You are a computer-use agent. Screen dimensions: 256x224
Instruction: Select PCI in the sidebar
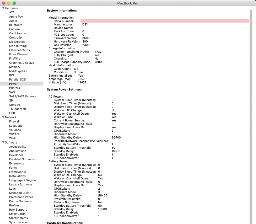click(x=12, y=75)
